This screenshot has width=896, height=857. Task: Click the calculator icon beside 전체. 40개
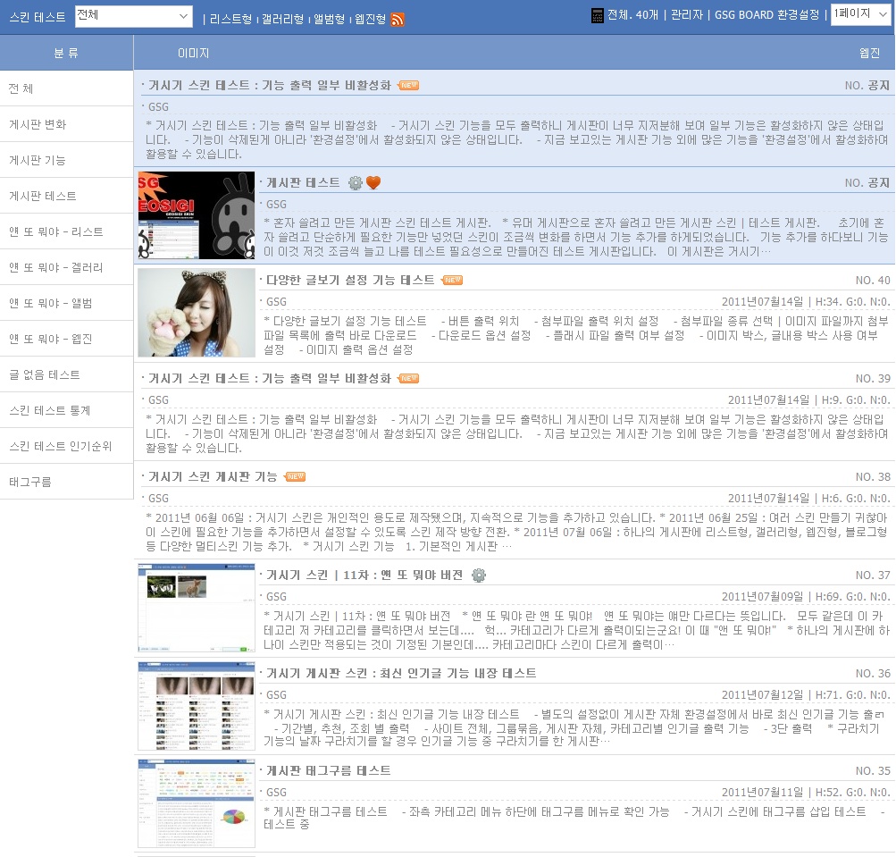597,15
